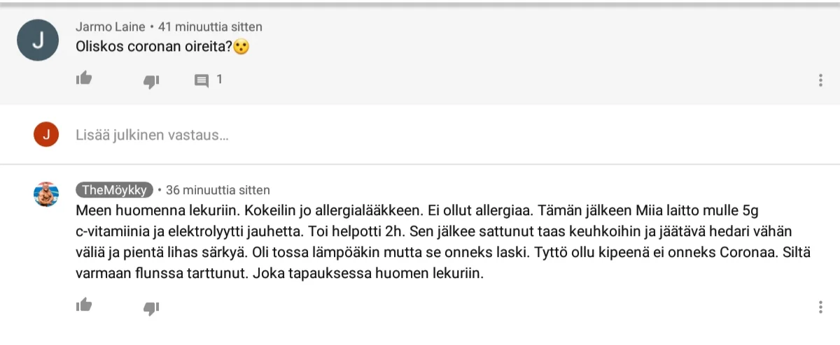Click the surprised emoji in Jarmo's comment
This screenshot has height=345, width=840.
coord(241,47)
